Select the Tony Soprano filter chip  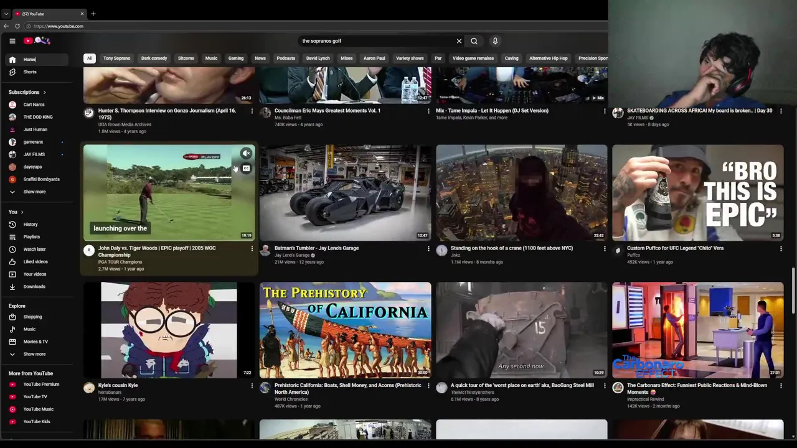(x=117, y=58)
